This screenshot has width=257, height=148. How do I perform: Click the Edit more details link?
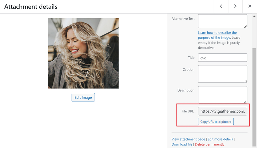coord(220,139)
